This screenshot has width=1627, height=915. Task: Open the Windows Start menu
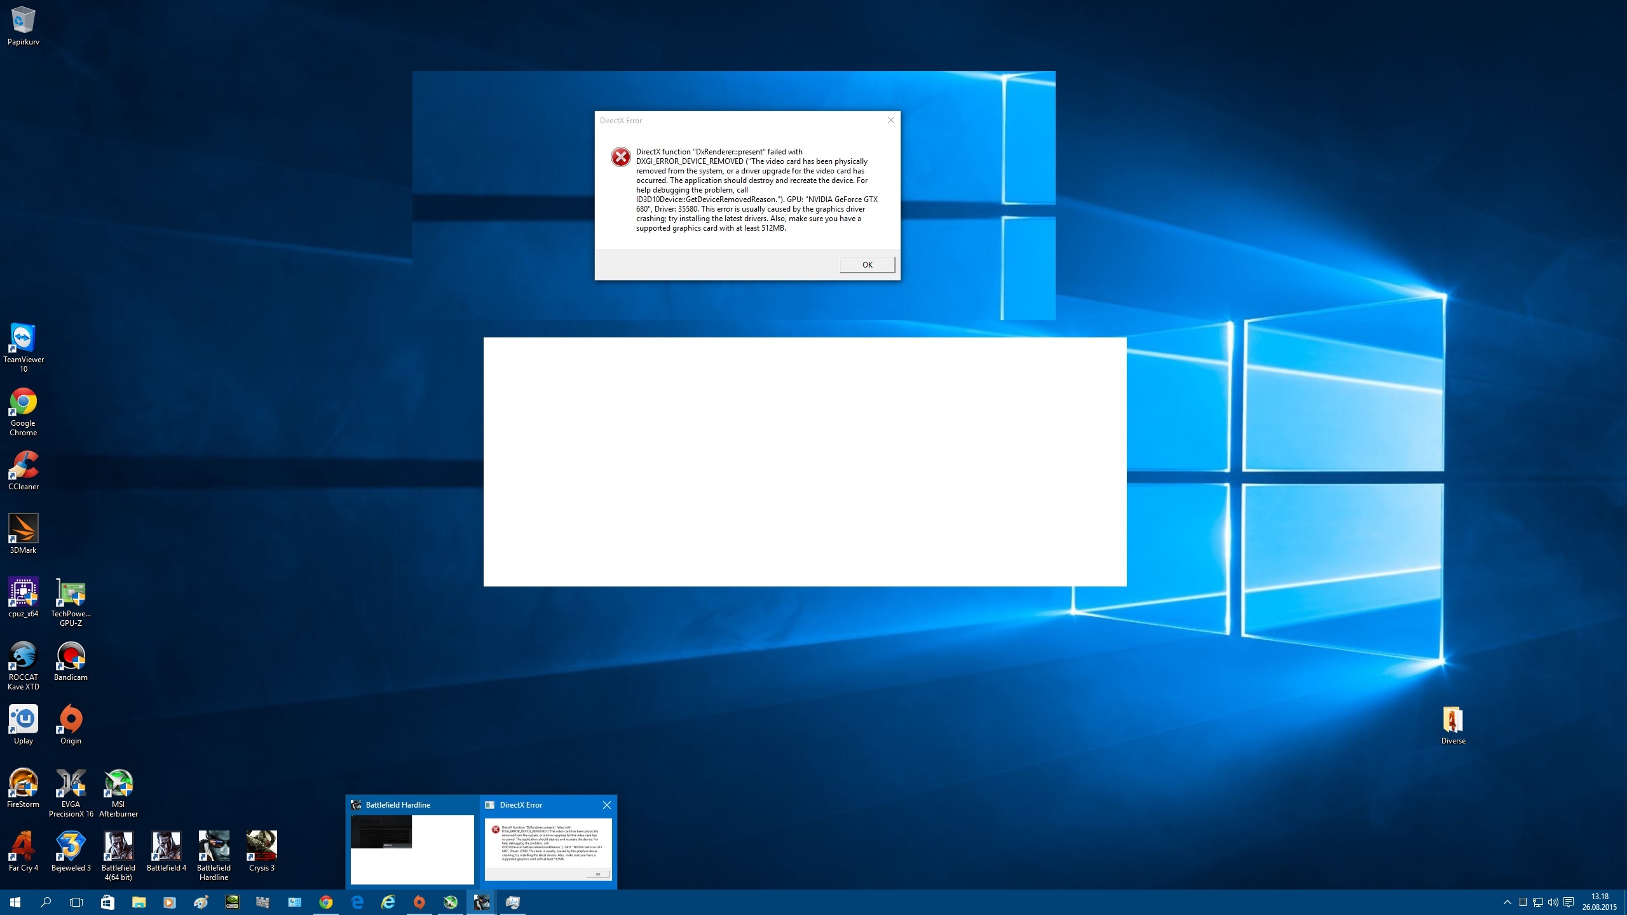point(15,902)
